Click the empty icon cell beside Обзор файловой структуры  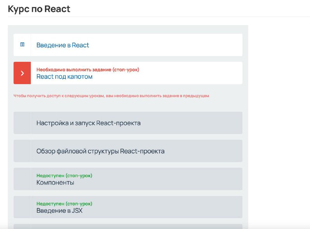[22, 151]
